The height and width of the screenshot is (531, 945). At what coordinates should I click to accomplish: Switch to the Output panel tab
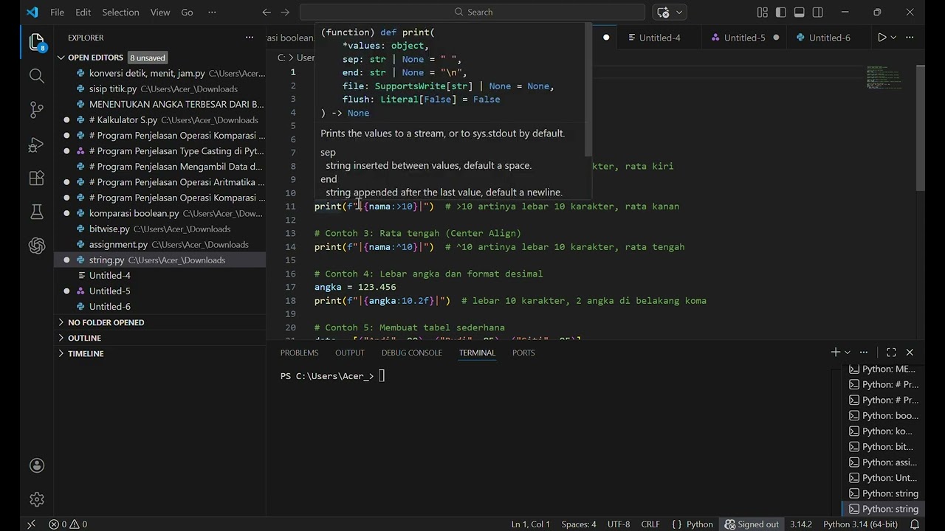pos(350,353)
